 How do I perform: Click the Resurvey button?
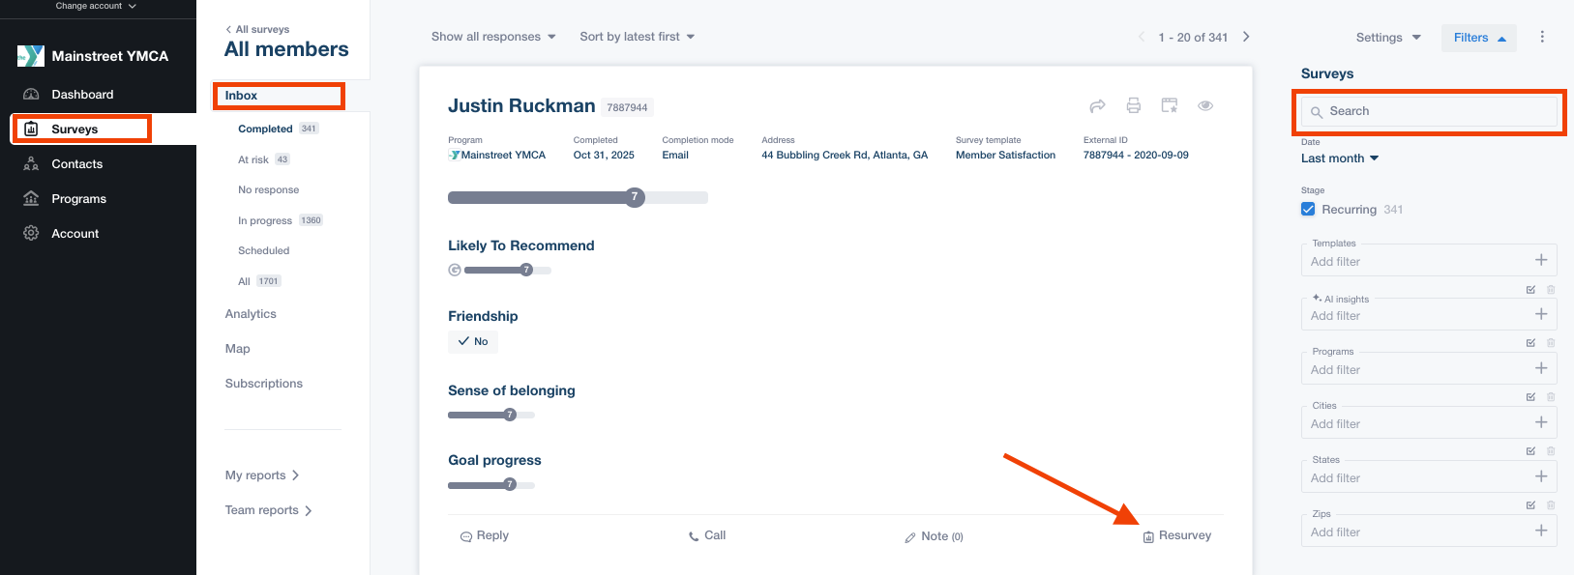pos(1176,535)
